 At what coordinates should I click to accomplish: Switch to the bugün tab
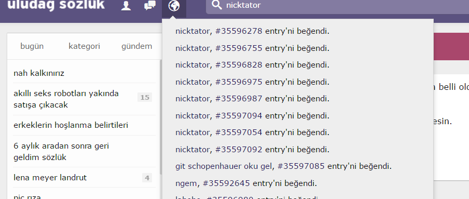coord(32,46)
